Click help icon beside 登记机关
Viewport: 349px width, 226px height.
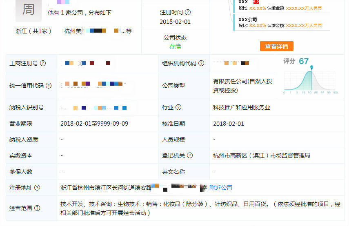190,155
